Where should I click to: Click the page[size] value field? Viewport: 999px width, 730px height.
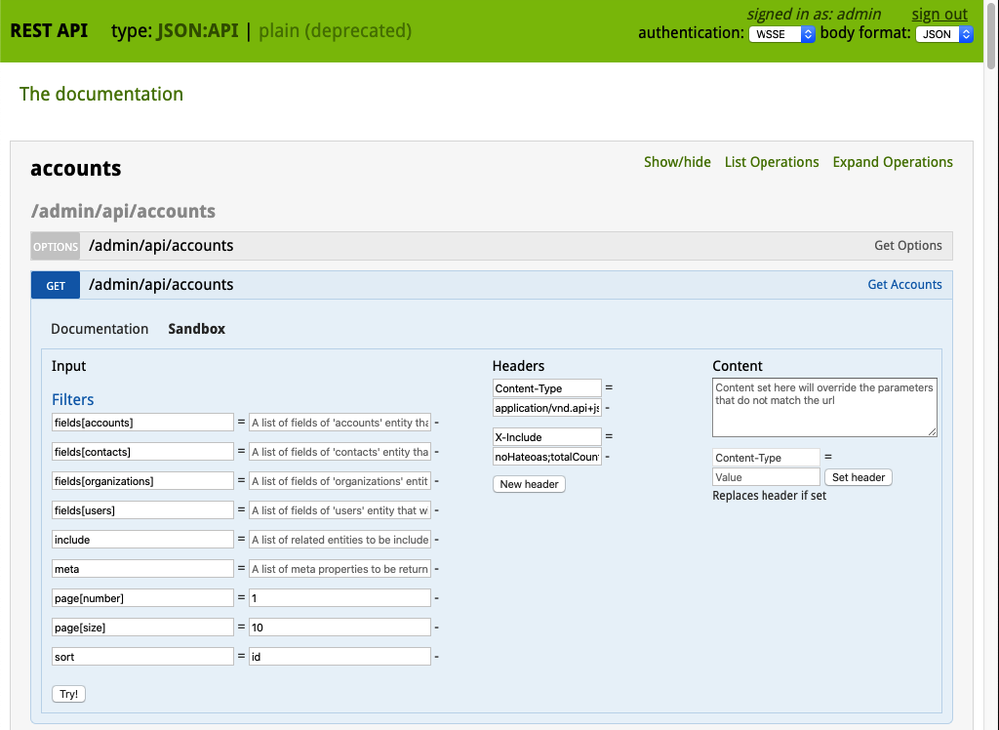(x=340, y=628)
